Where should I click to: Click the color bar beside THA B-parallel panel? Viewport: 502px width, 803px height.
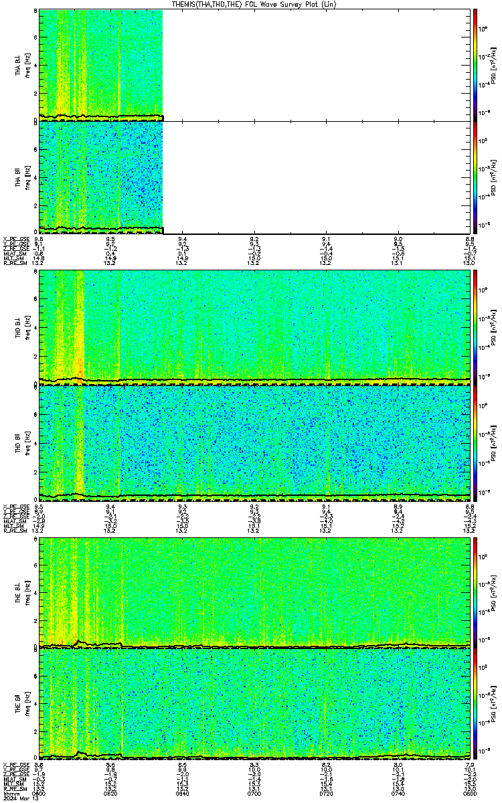point(475,177)
